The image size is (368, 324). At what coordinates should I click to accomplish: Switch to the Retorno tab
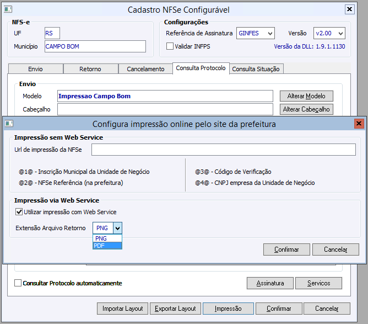click(90, 69)
